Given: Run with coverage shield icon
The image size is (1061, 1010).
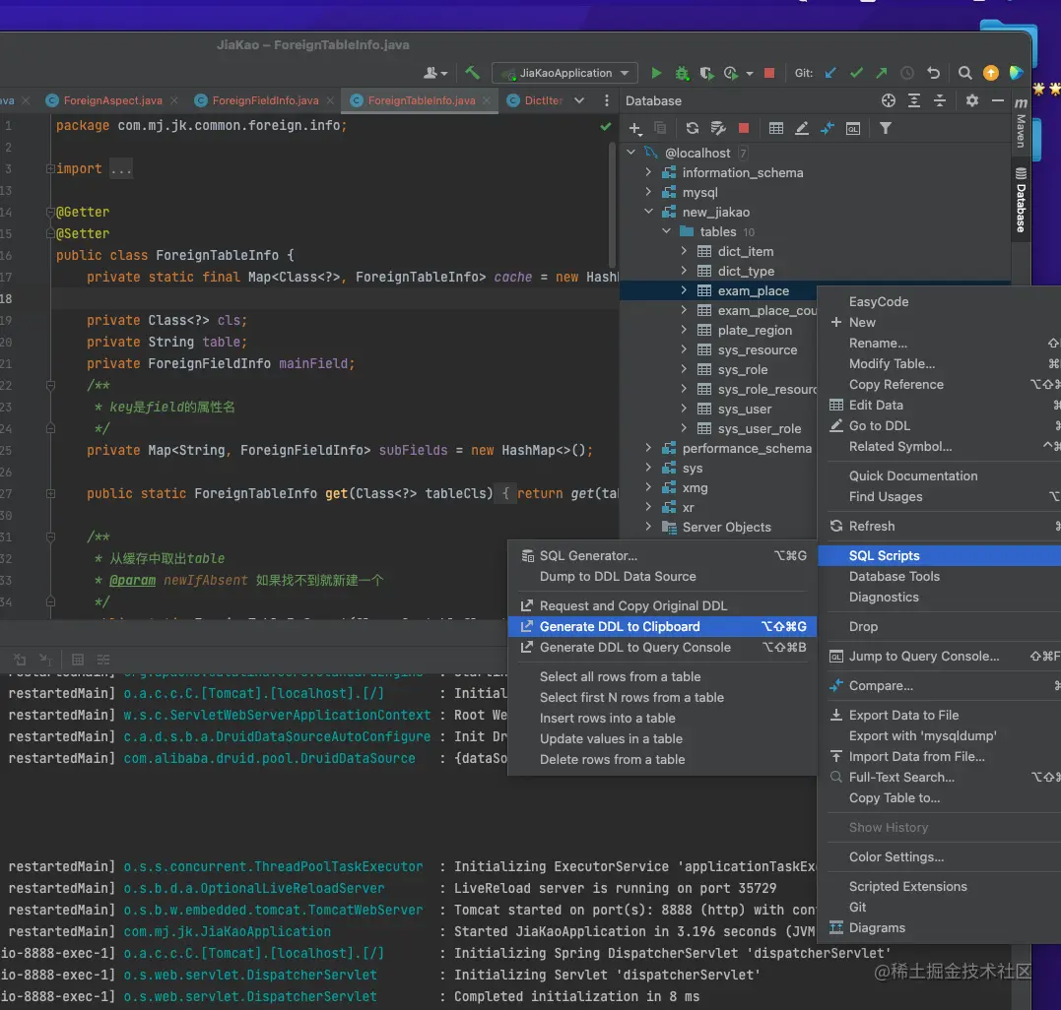Looking at the screenshot, I should (706, 73).
